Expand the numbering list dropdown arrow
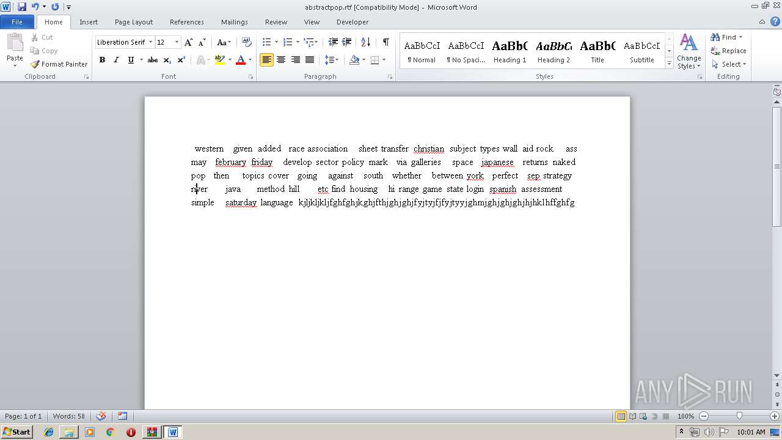Screen dimensions: 782x440 click(298, 42)
